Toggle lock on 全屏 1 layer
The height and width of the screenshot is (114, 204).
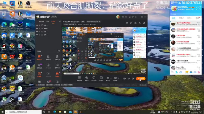click(x=40, y=35)
